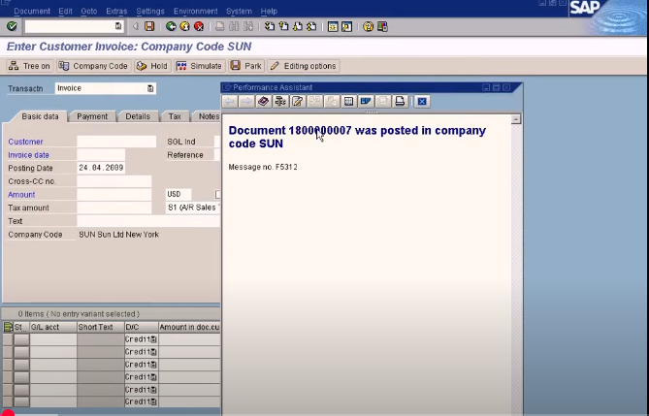The width and height of the screenshot is (649, 416).
Task: Click the green Enter checkmark icon
Action: click(x=12, y=26)
